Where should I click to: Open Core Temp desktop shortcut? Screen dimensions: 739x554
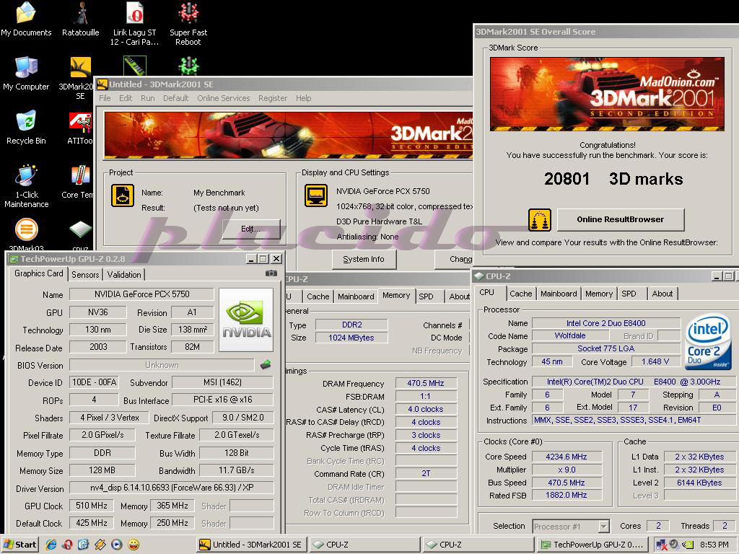81,175
